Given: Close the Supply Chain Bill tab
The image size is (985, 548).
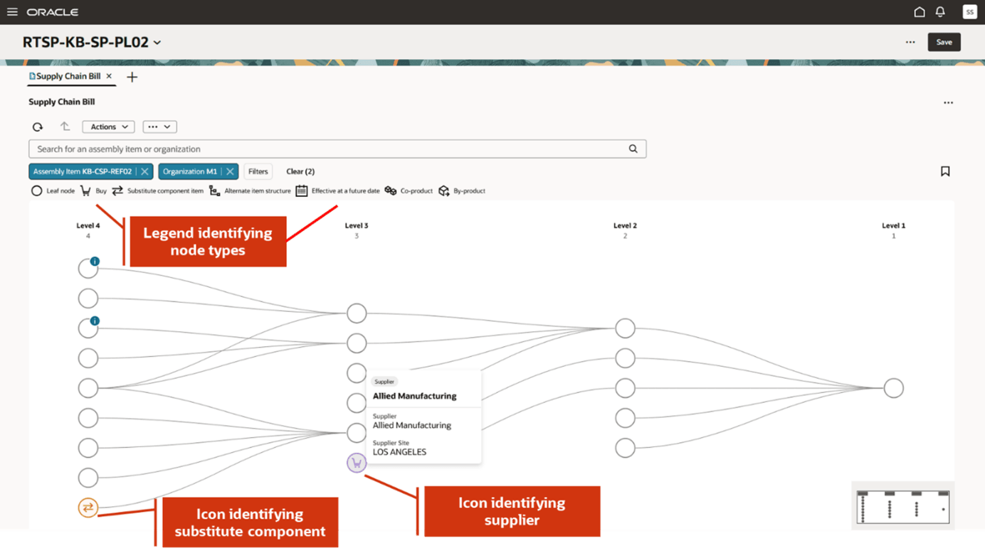Looking at the screenshot, I should pos(109,76).
